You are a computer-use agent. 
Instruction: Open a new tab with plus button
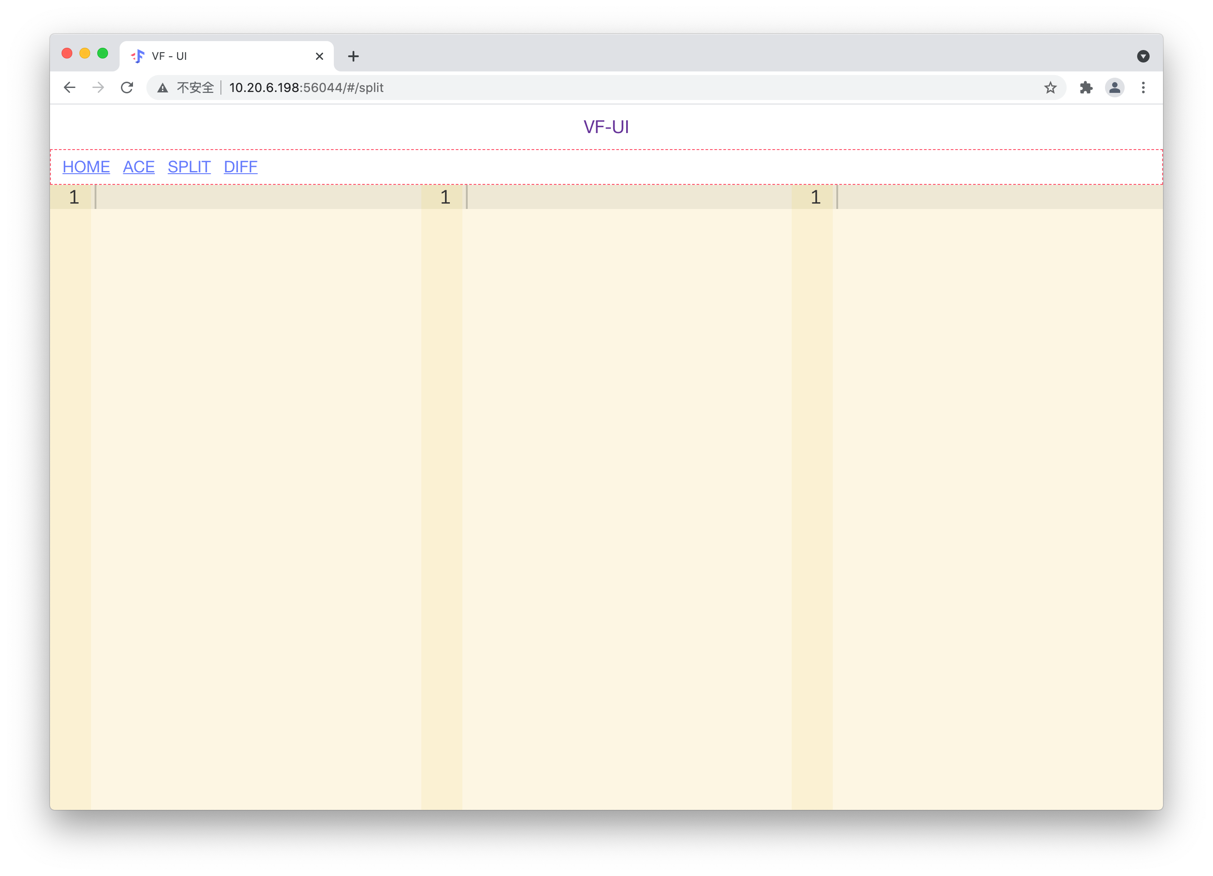pyautogui.click(x=353, y=56)
